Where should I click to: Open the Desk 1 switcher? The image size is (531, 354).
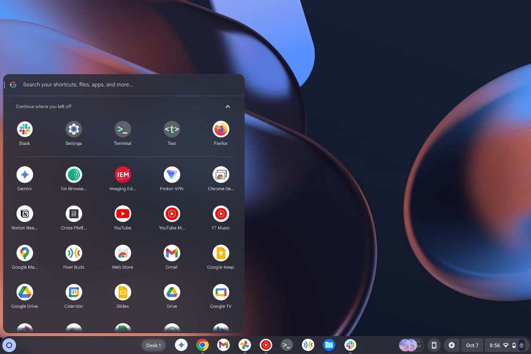(x=154, y=345)
